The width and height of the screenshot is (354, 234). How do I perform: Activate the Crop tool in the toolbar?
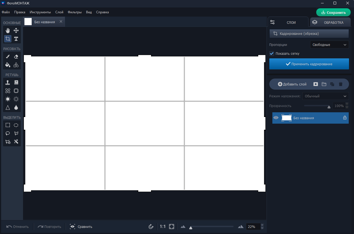tap(8, 39)
